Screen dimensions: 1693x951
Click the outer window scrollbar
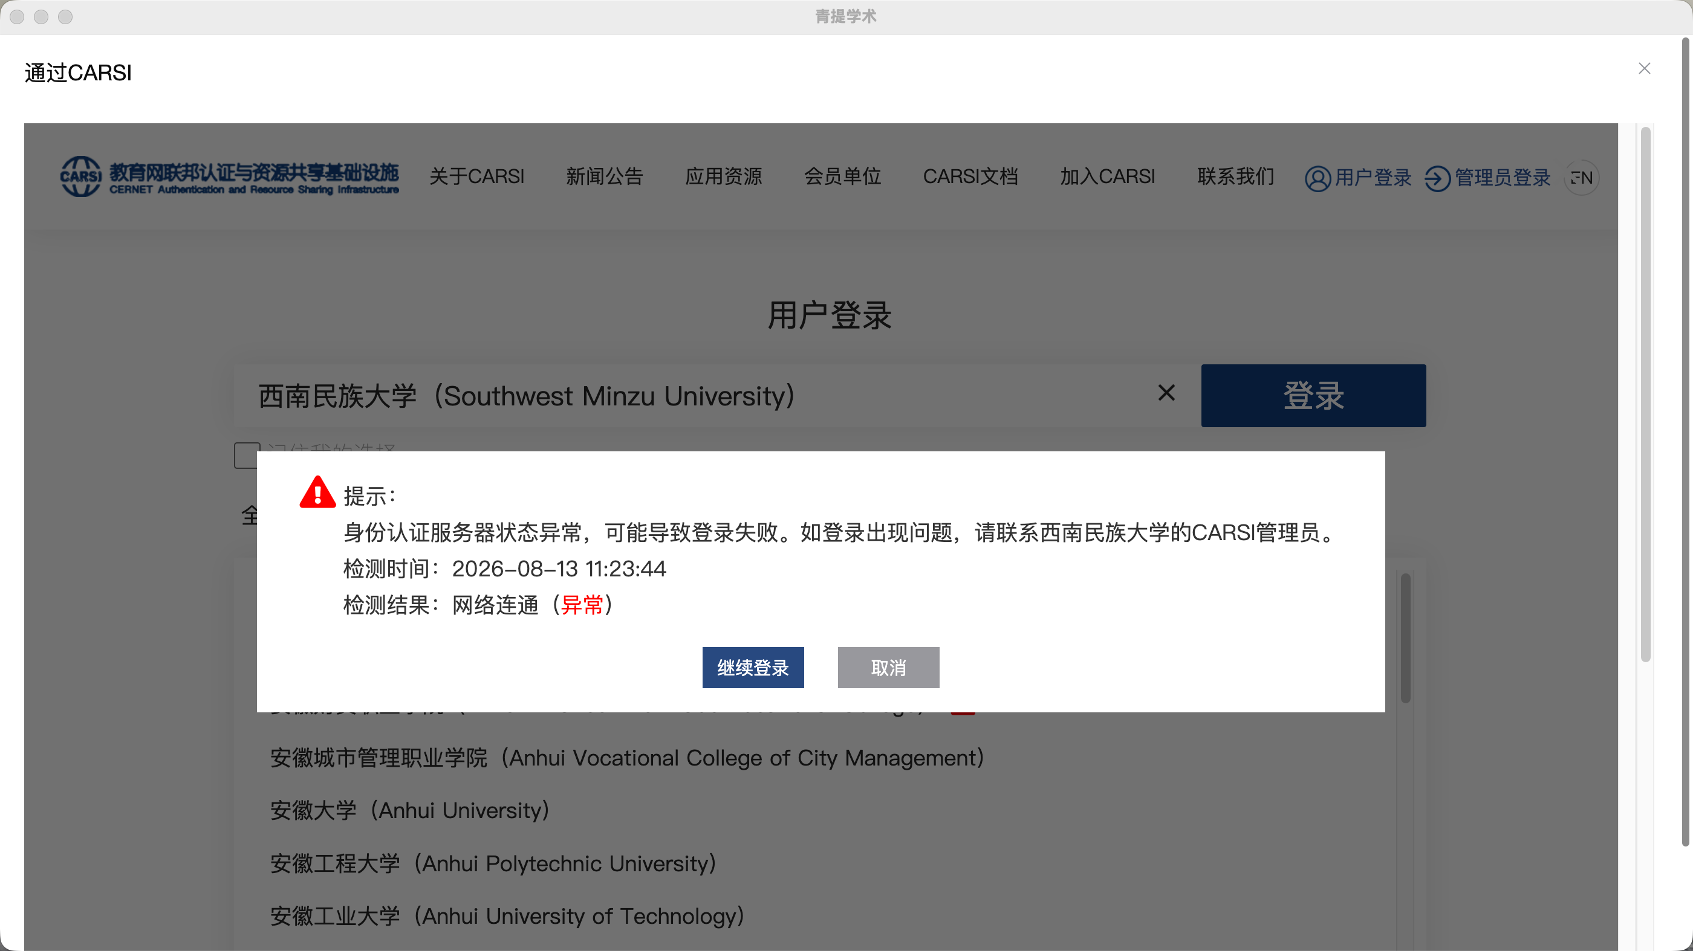[1686, 441]
